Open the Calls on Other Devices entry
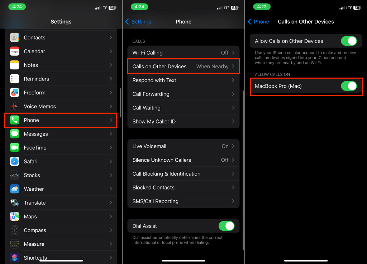Image resolution: width=367 pixels, height=264 pixels. (x=183, y=67)
